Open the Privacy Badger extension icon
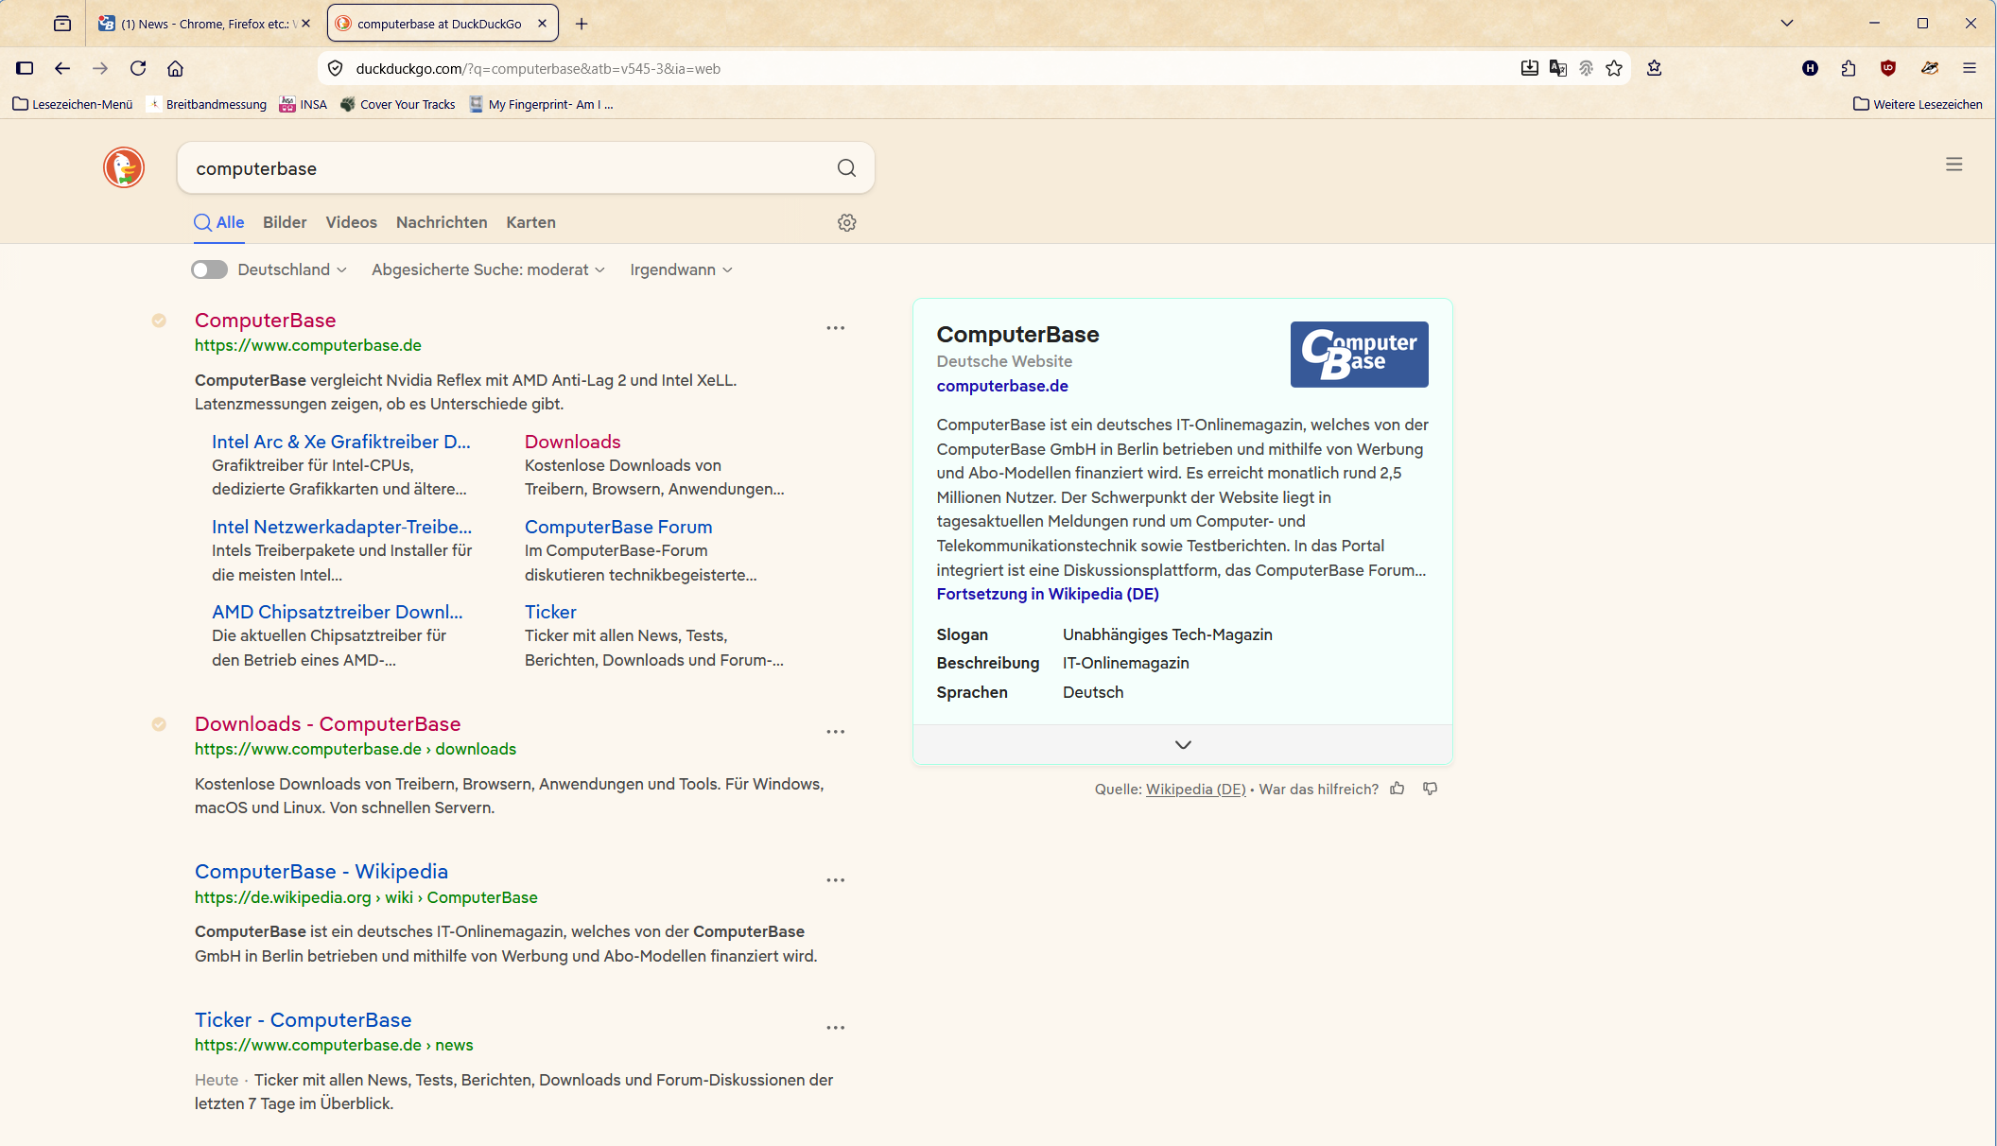Viewport: 1997px width, 1146px height. [1930, 68]
